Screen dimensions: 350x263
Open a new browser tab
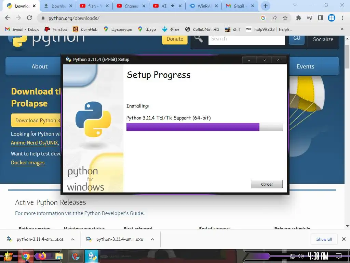click(265, 6)
